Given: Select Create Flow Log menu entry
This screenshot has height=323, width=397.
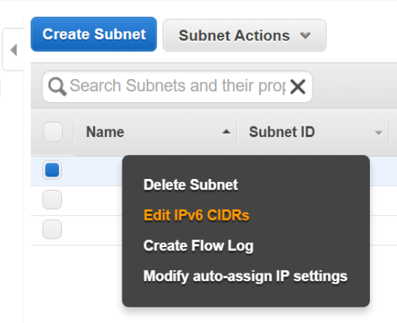Looking at the screenshot, I should click(198, 246).
